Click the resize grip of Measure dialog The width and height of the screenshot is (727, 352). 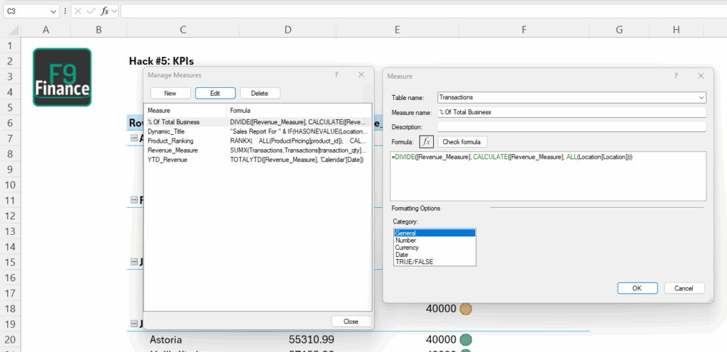click(x=710, y=300)
